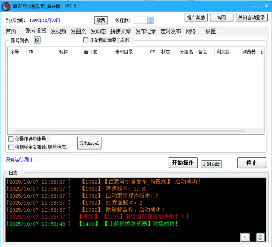The image size is (272, 247).
Task: Click the plus button in log panel
Action: click(245, 237)
